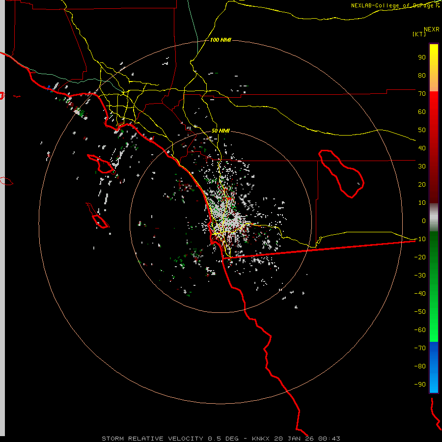Click the -70 value on the velocity legend
Screen dimensions: 442x442
pyautogui.click(x=420, y=348)
